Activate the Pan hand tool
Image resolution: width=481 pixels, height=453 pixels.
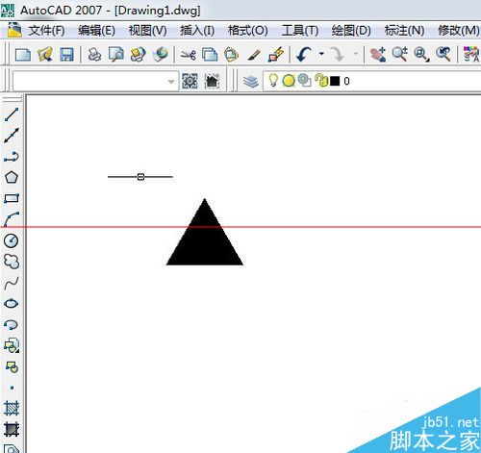pyautogui.click(x=378, y=54)
